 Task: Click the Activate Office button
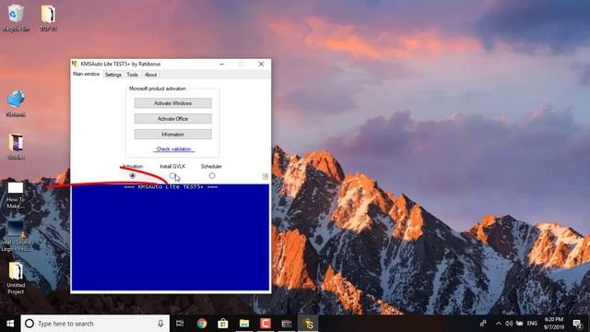point(173,119)
